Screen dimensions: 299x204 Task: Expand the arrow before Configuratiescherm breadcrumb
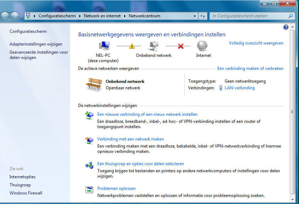(x=35, y=16)
